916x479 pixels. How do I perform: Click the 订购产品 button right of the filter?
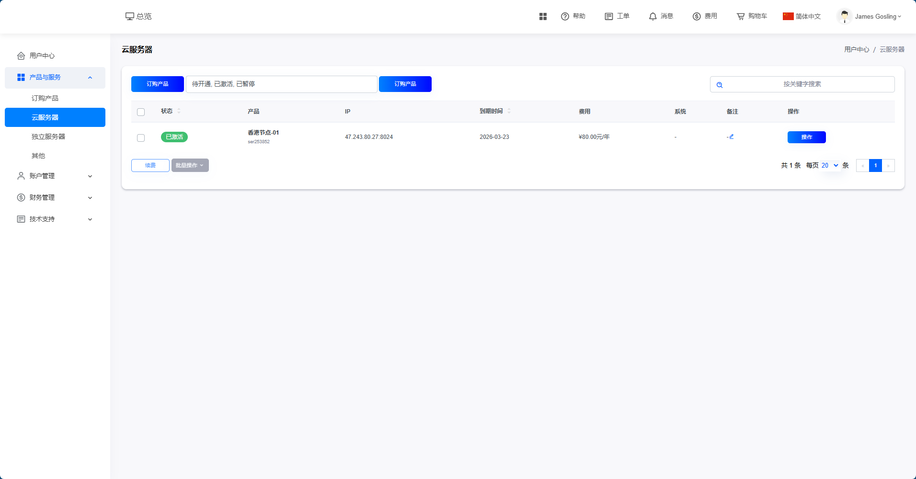click(x=405, y=84)
